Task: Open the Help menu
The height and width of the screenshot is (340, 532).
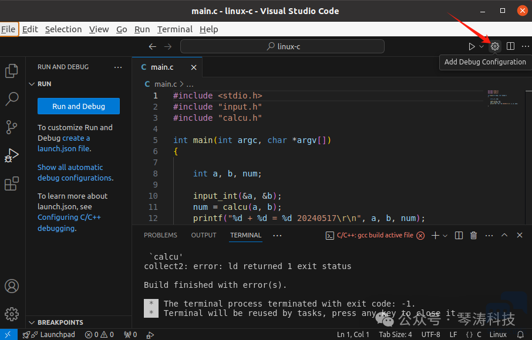Action: (208, 29)
